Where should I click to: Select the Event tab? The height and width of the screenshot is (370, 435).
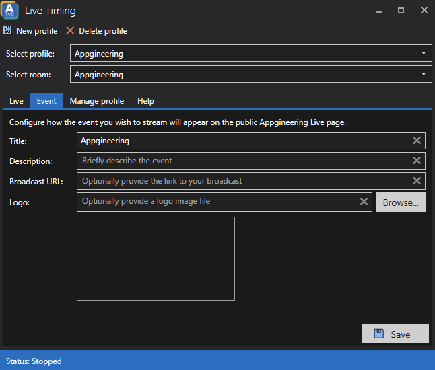click(46, 101)
